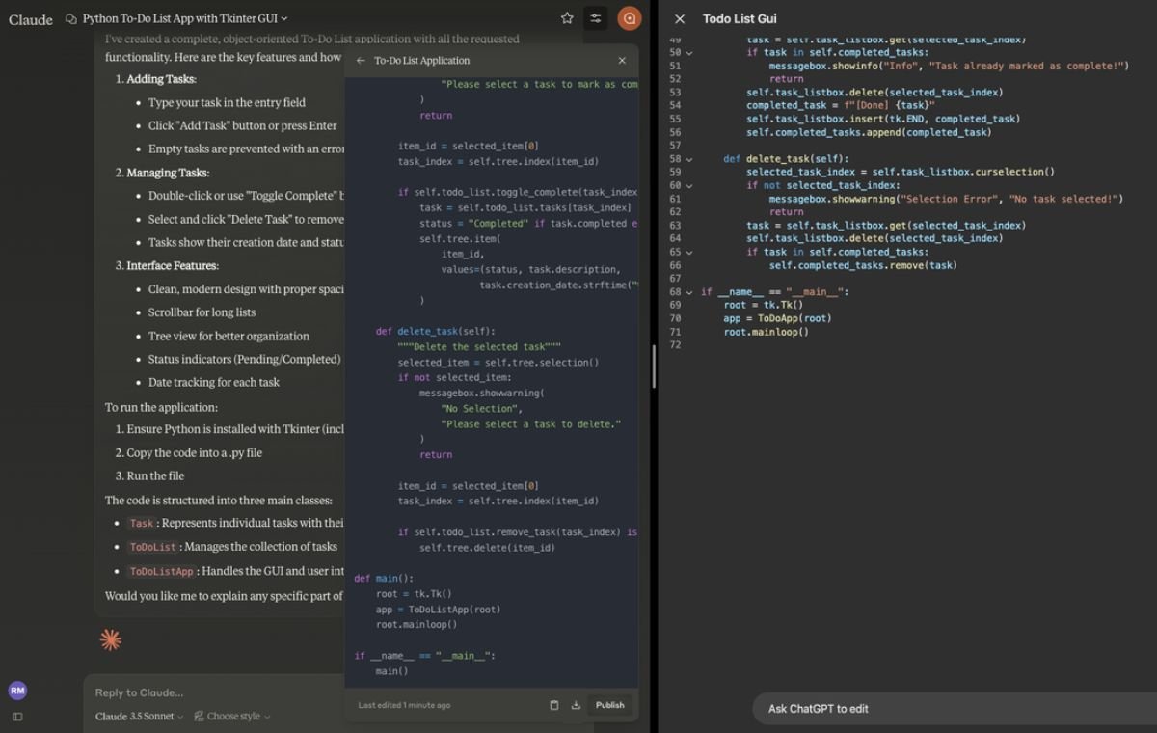
Task: Click the Claude wordmark in the top-left
Action: click(x=30, y=18)
